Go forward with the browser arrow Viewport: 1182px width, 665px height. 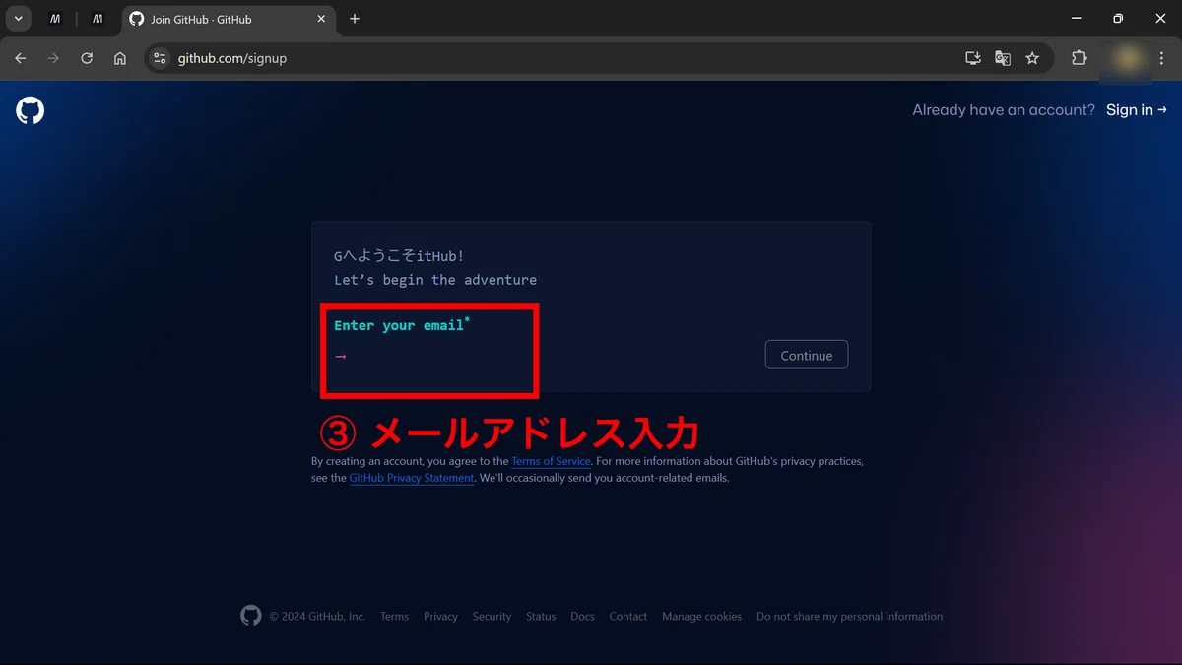click(x=53, y=58)
